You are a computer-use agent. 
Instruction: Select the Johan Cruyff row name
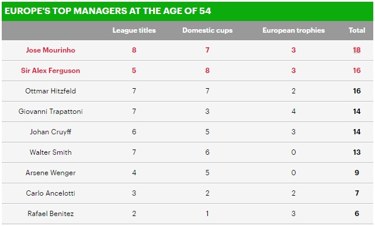tap(50, 132)
